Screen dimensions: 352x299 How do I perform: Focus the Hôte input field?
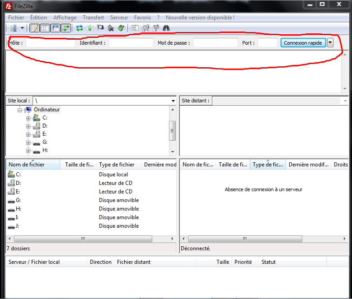[x=51, y=42]
